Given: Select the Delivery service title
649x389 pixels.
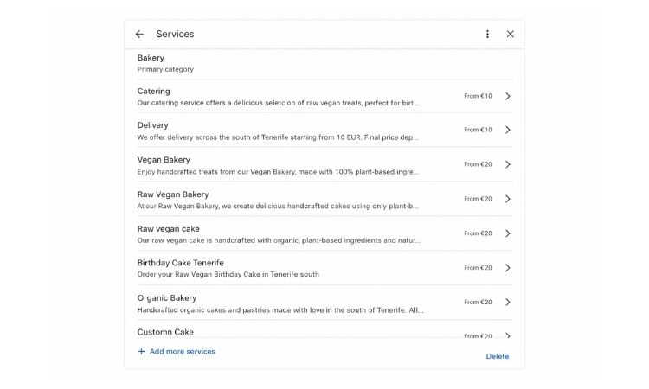Looking at the screenshot, I should click(x=153, y=125).
